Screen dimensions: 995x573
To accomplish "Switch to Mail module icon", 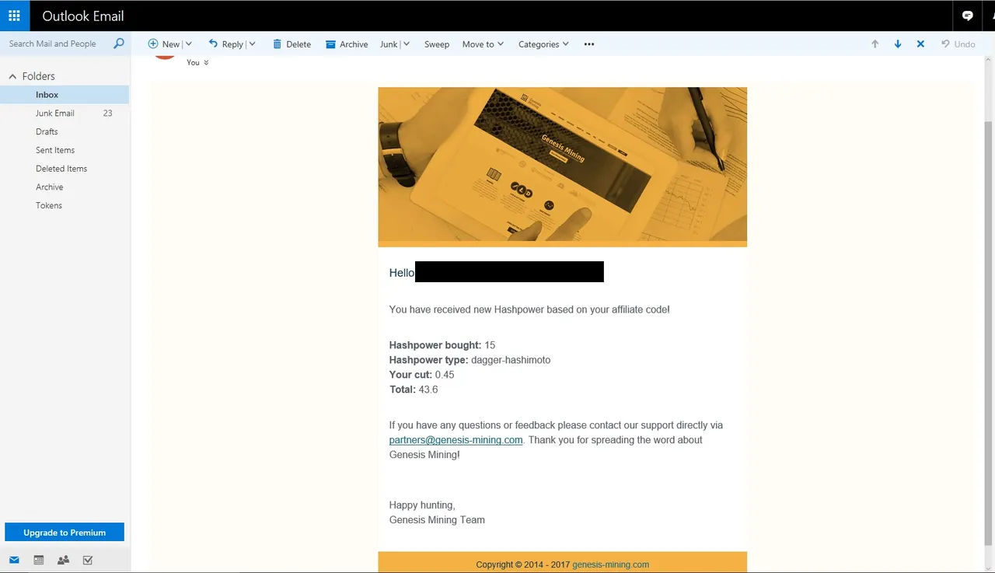I will coord(14,560).
